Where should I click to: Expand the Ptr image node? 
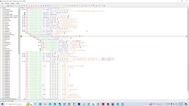23,9
